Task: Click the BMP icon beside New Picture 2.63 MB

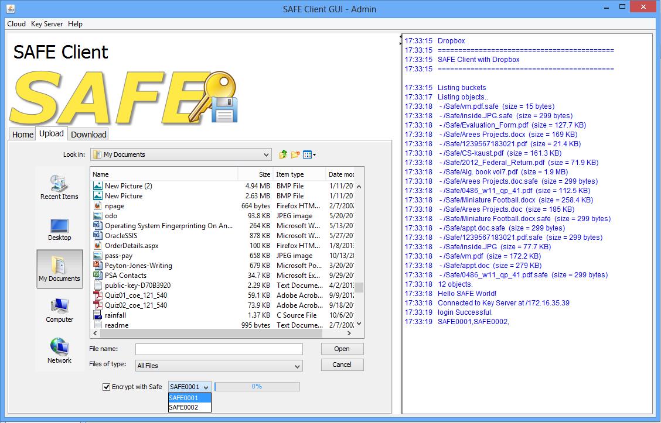Action: (x=98, y=196)
